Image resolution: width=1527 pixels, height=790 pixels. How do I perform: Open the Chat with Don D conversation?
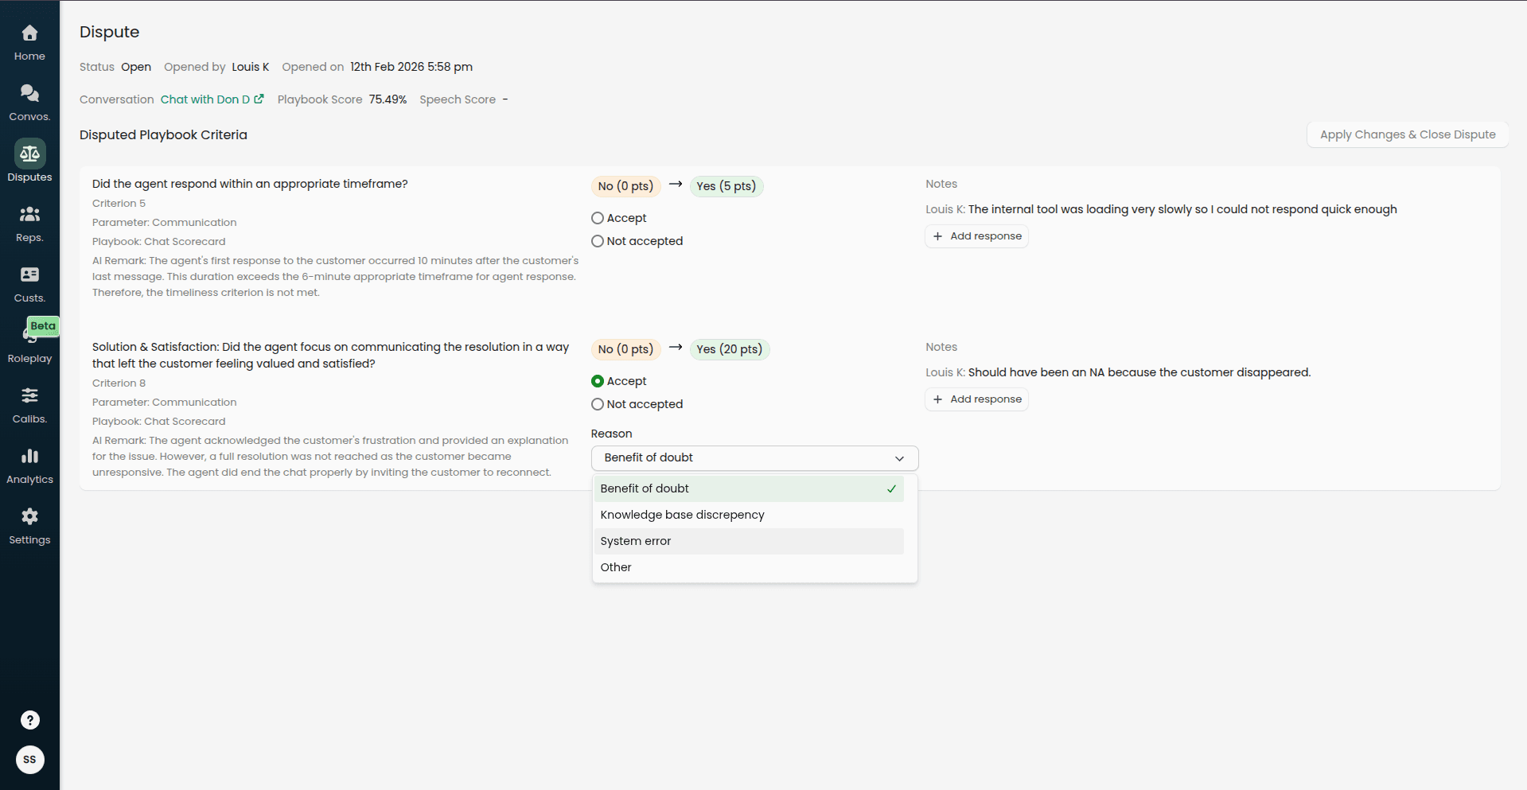(206, 99)
